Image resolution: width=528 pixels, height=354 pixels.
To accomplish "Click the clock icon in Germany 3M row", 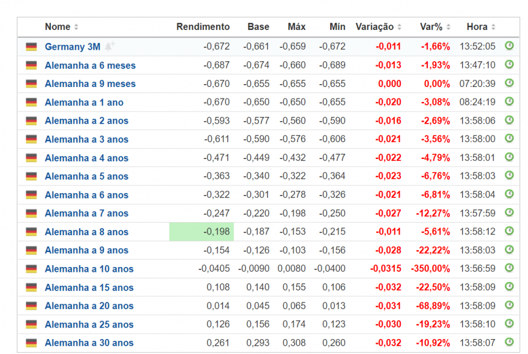I will [509, 46].
